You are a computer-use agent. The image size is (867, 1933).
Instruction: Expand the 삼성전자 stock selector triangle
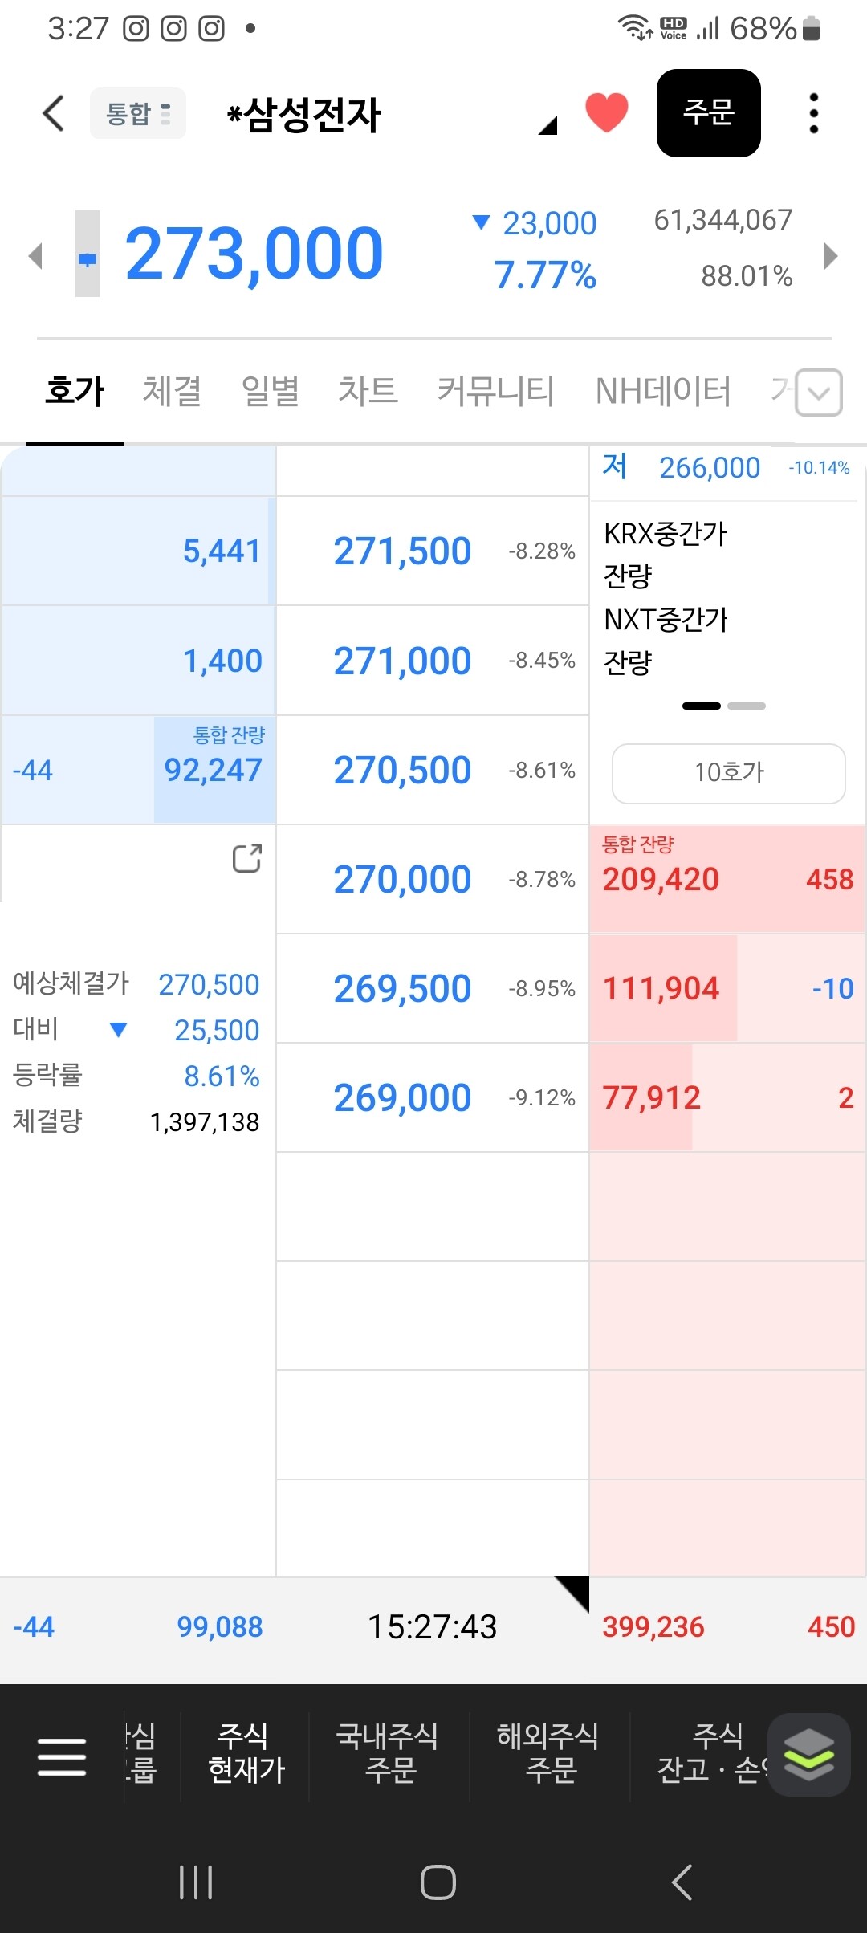(547, 125)
